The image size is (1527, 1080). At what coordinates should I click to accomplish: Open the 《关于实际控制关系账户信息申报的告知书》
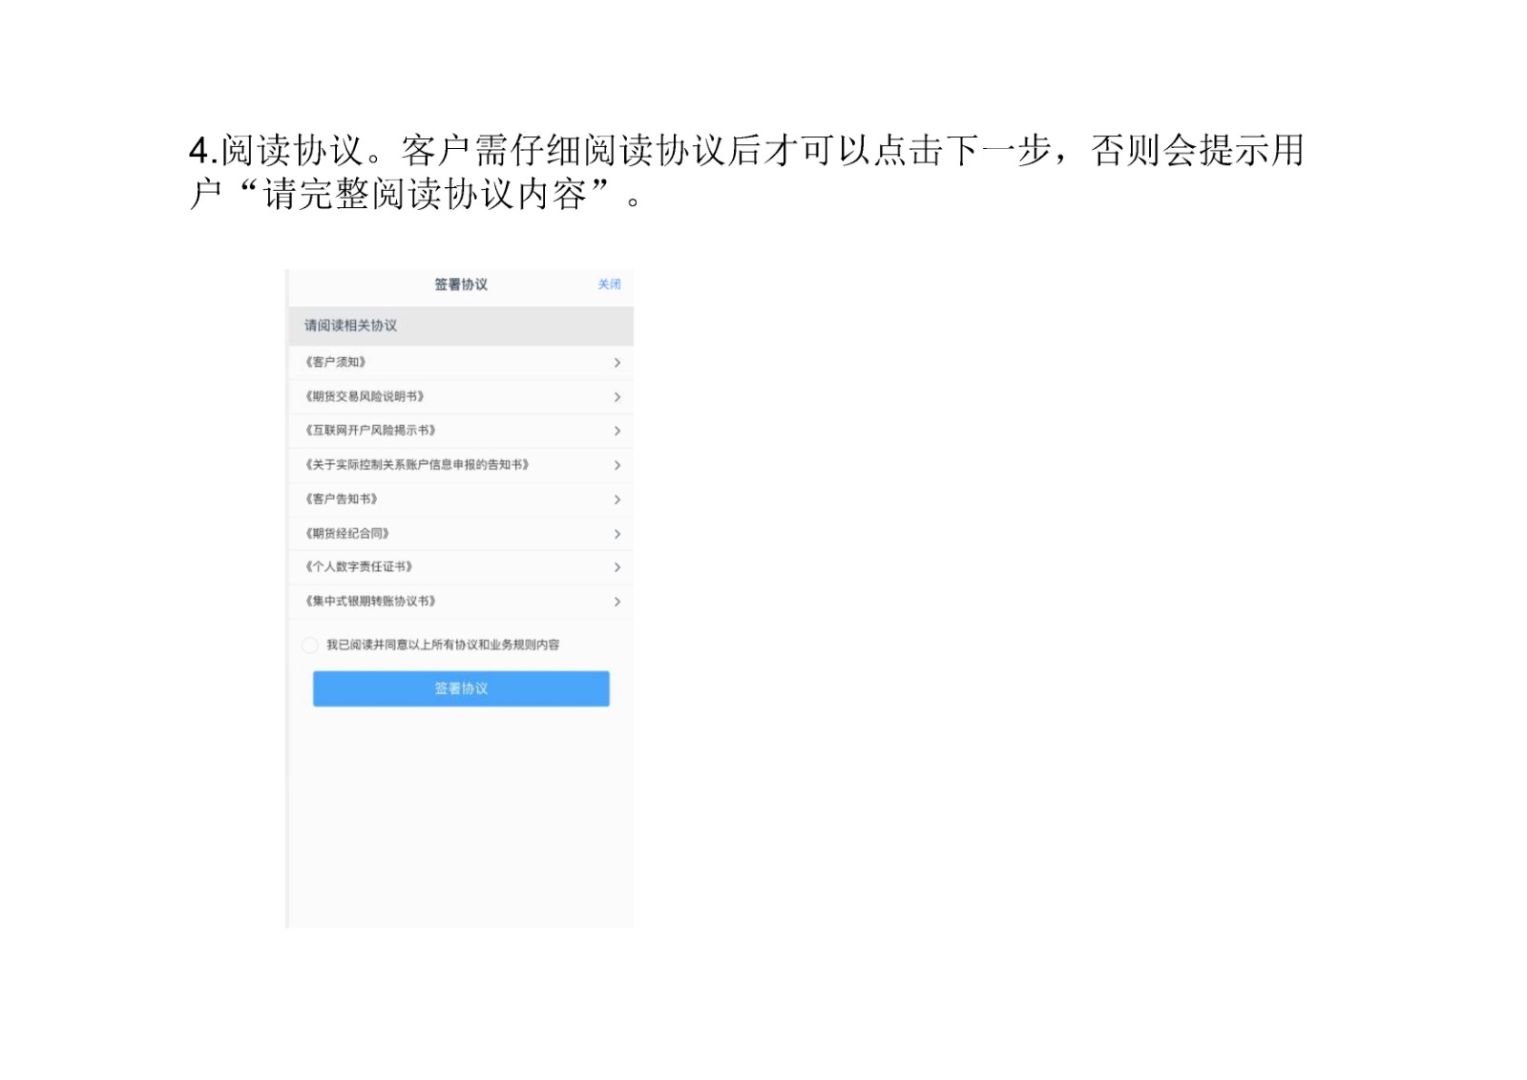pos(420,465)
